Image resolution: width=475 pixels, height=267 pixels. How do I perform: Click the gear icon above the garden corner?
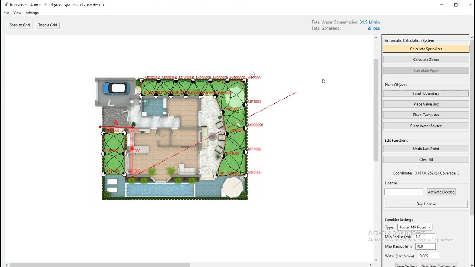coord(252,75)
